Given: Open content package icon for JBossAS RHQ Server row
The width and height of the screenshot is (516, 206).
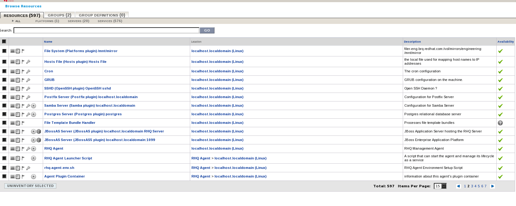Looking at the screenshot, I should point(39,132).
